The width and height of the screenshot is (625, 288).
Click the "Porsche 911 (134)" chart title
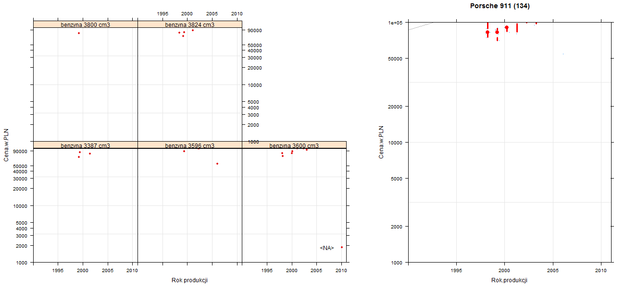coord(500,6)
